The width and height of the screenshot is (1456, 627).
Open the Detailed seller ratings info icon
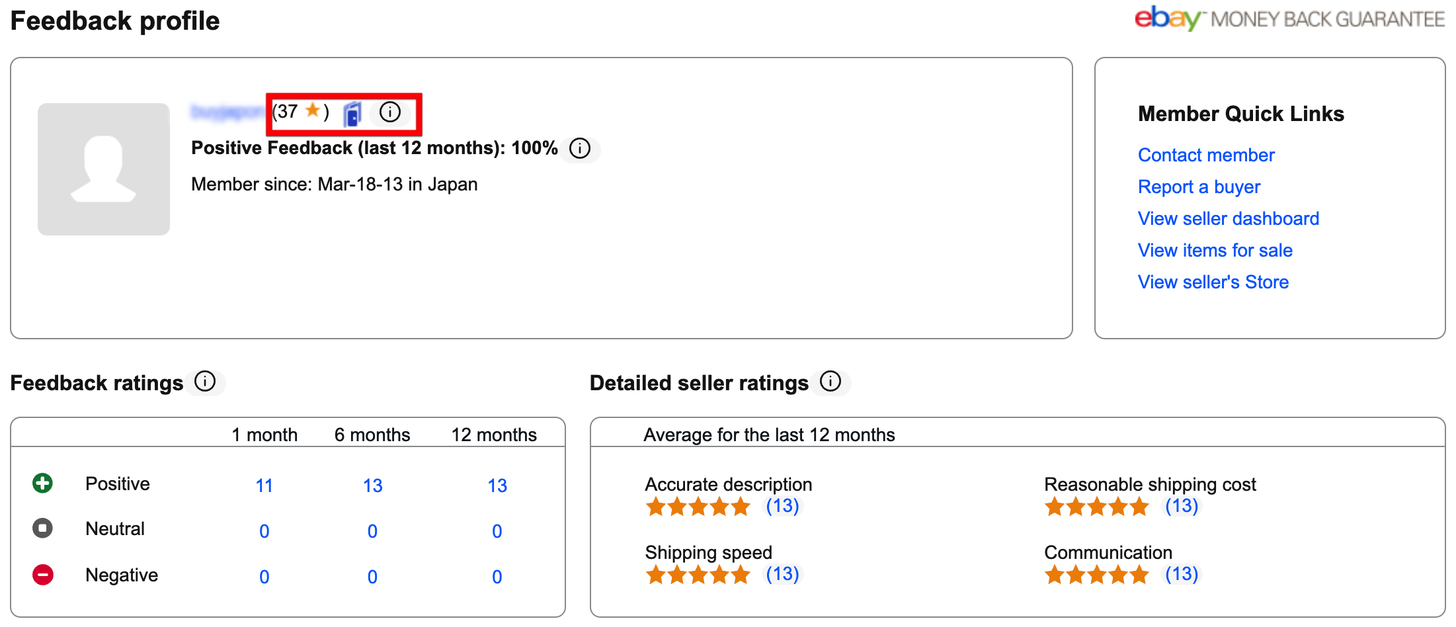[x=830, y=382]
